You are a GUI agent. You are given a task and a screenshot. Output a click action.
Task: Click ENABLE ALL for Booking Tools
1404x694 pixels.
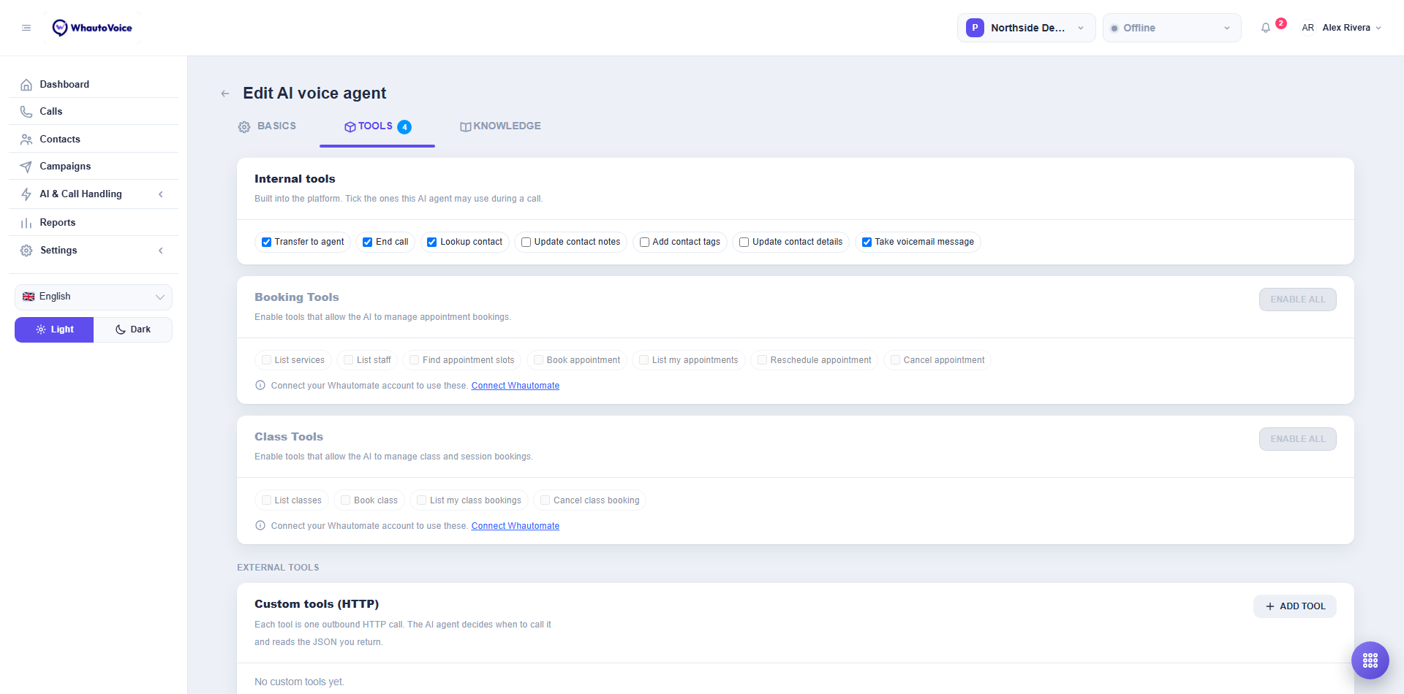[1297, 300]
